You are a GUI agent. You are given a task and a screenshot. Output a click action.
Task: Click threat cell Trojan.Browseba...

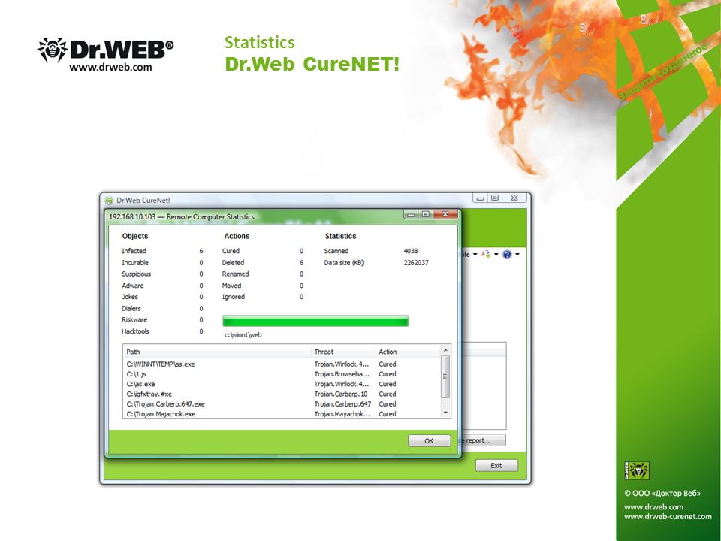pyautogui.click(x=342, y=374)
